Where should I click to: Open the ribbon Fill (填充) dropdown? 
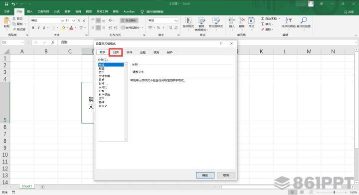tap(267, 24)
